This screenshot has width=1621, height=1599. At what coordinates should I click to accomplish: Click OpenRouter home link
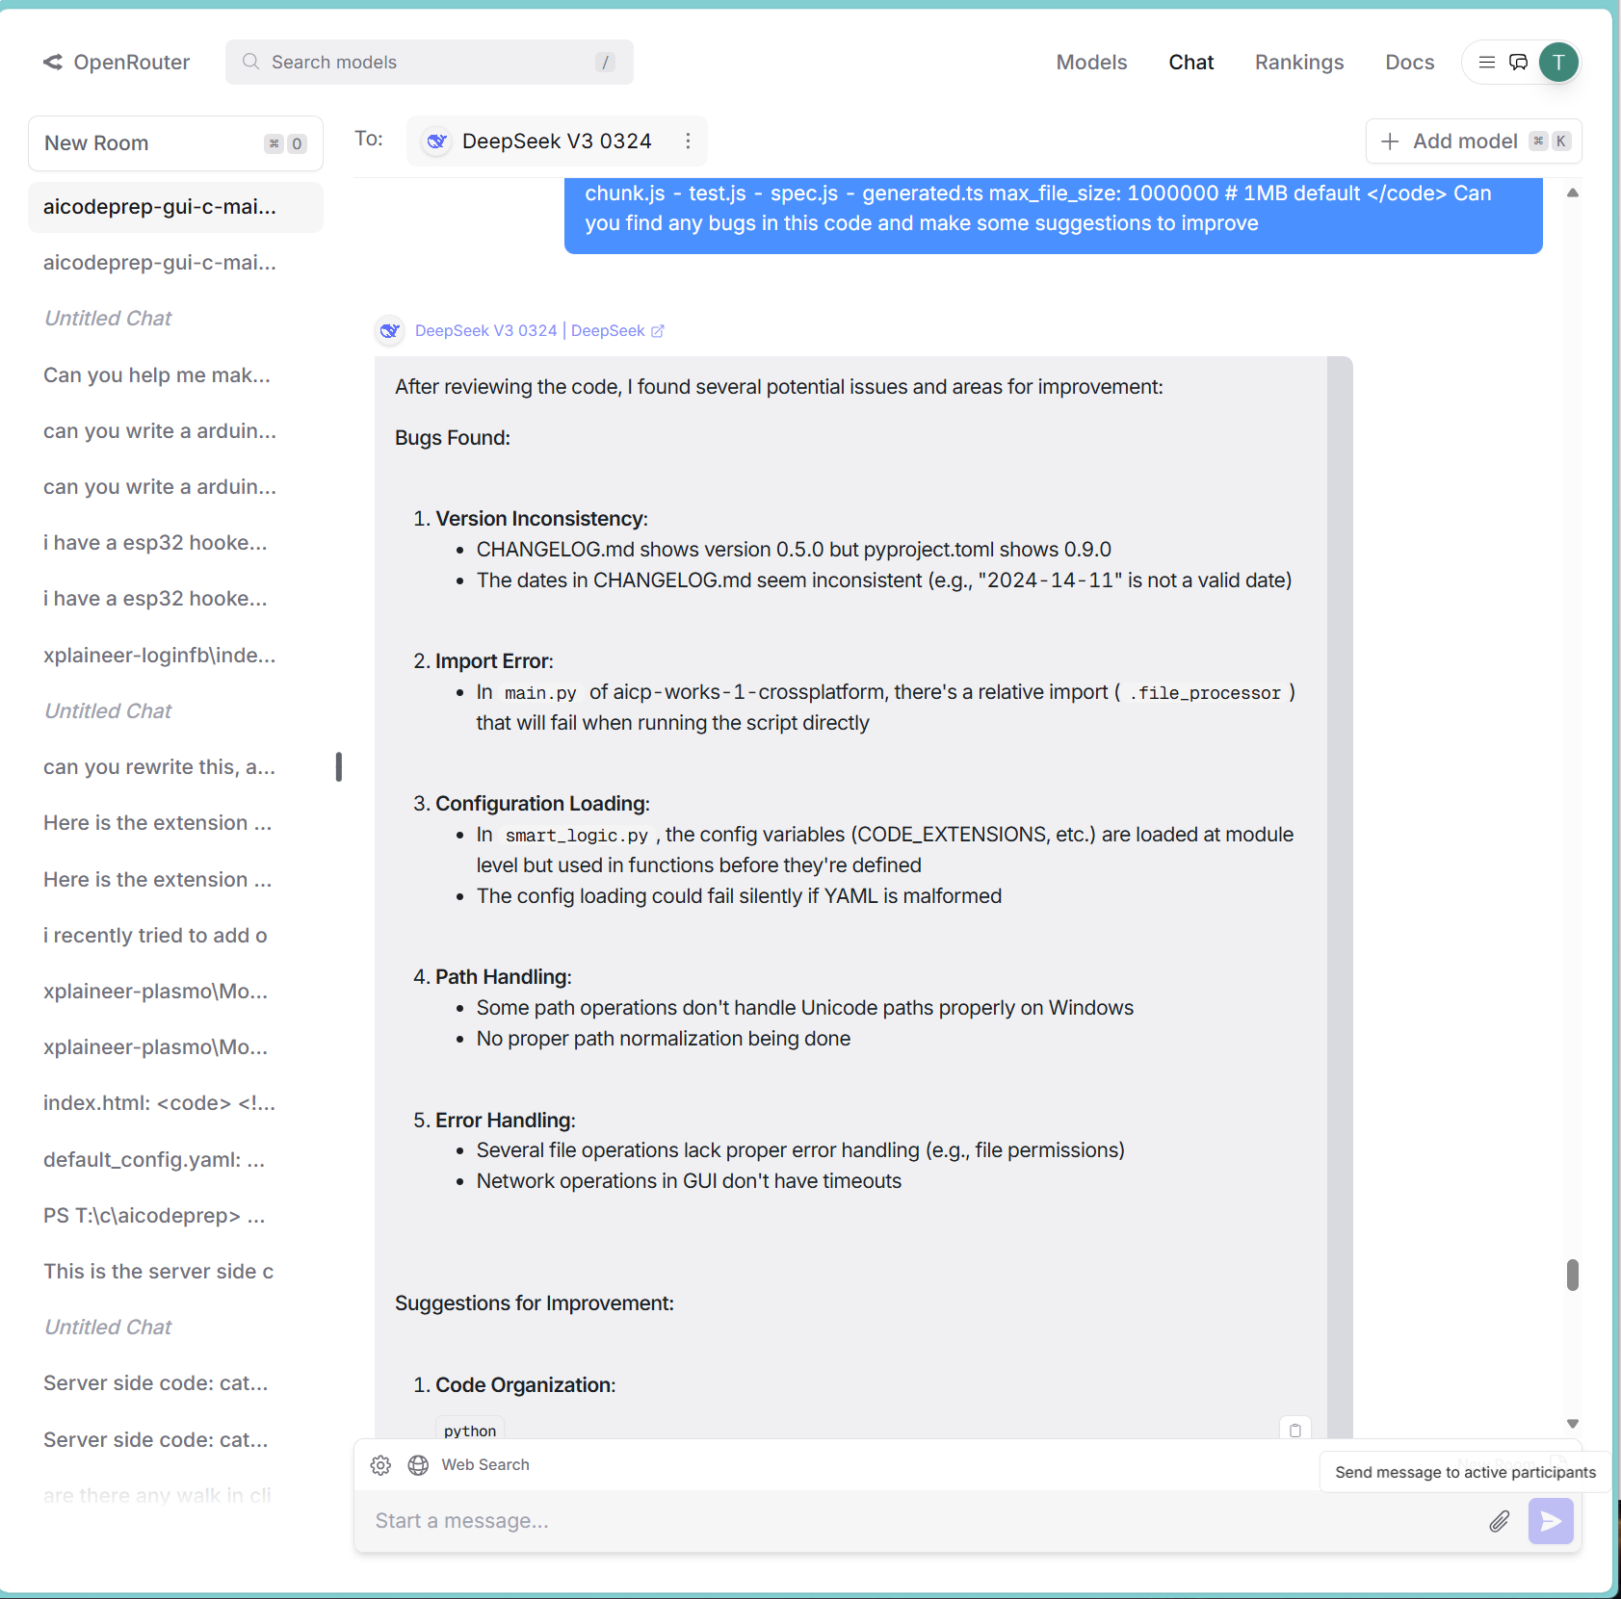117,63
